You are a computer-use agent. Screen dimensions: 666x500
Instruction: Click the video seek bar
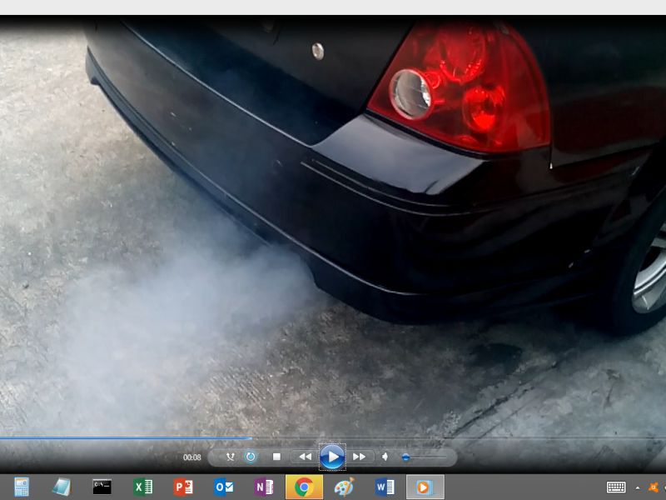click(x=333, y=437)
